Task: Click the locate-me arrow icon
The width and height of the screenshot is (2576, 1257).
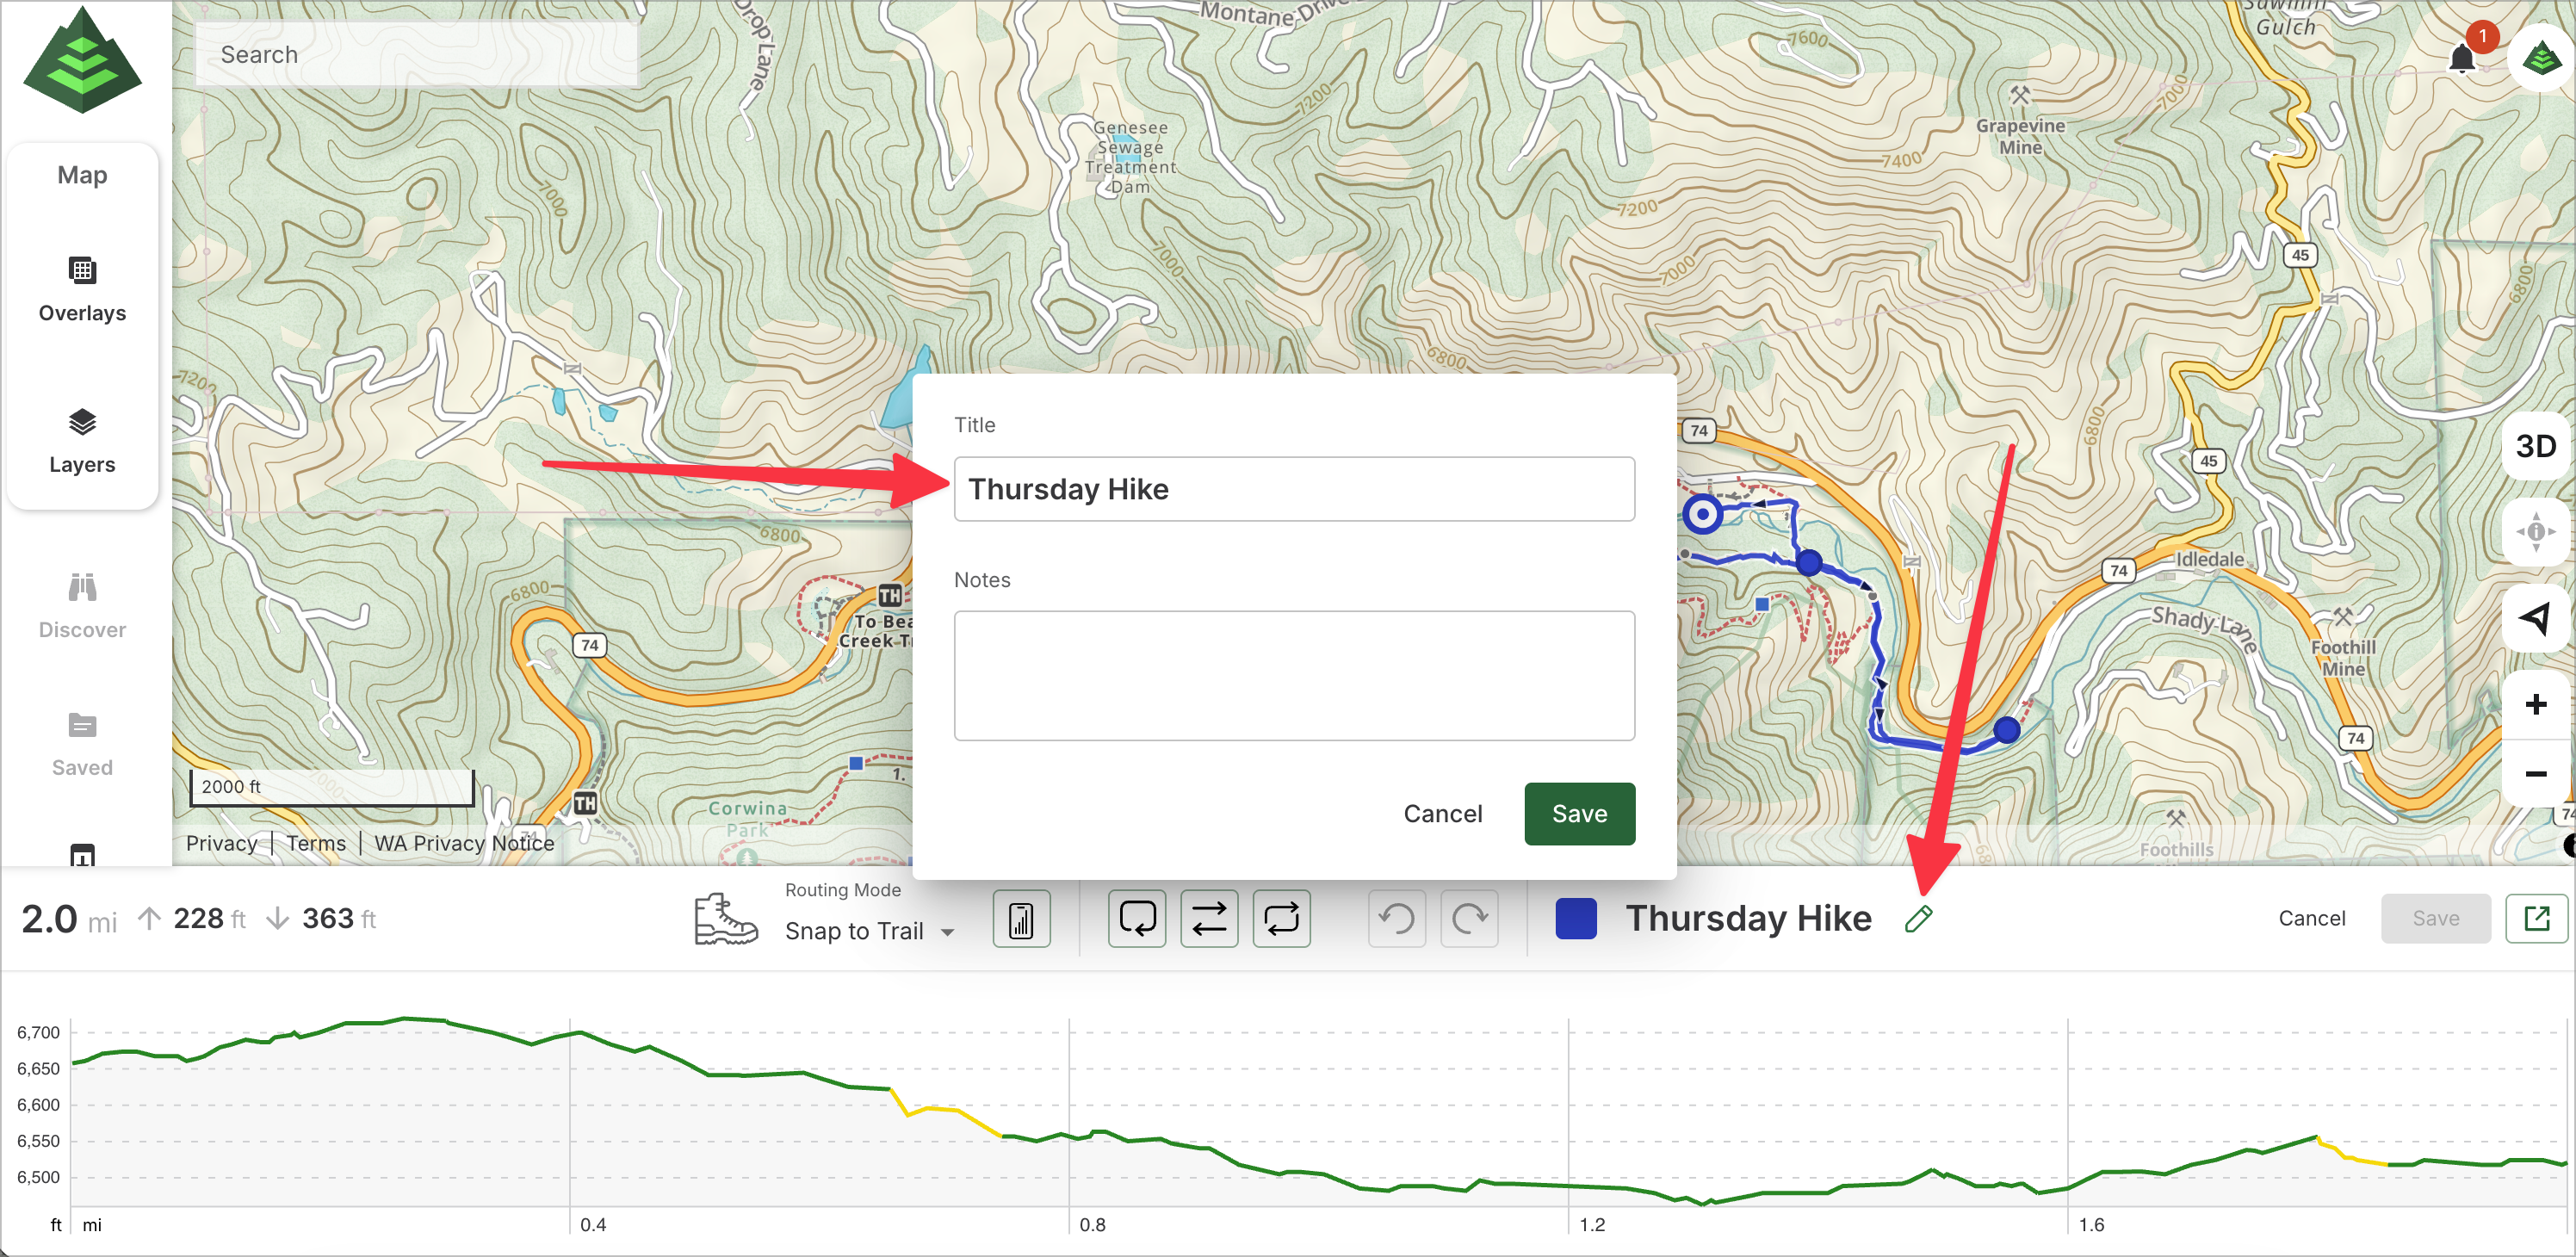Action: pos(2535,618)
